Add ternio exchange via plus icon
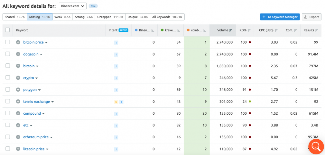Viewport: 325px width, 155px height. click(x=18, y=102)
